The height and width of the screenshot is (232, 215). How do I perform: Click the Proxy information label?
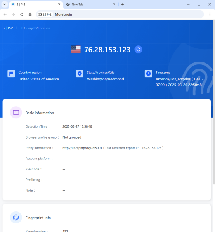39,148
